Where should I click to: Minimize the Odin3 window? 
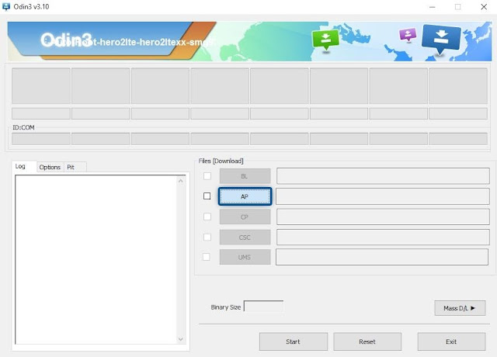click(432, 7)
